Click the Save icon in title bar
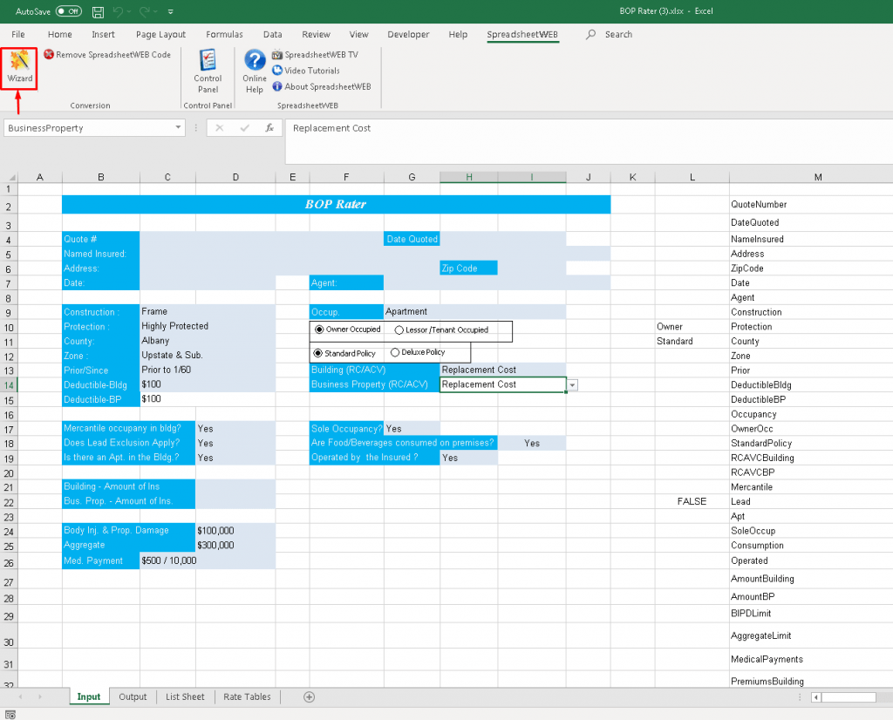 (98, 11)
